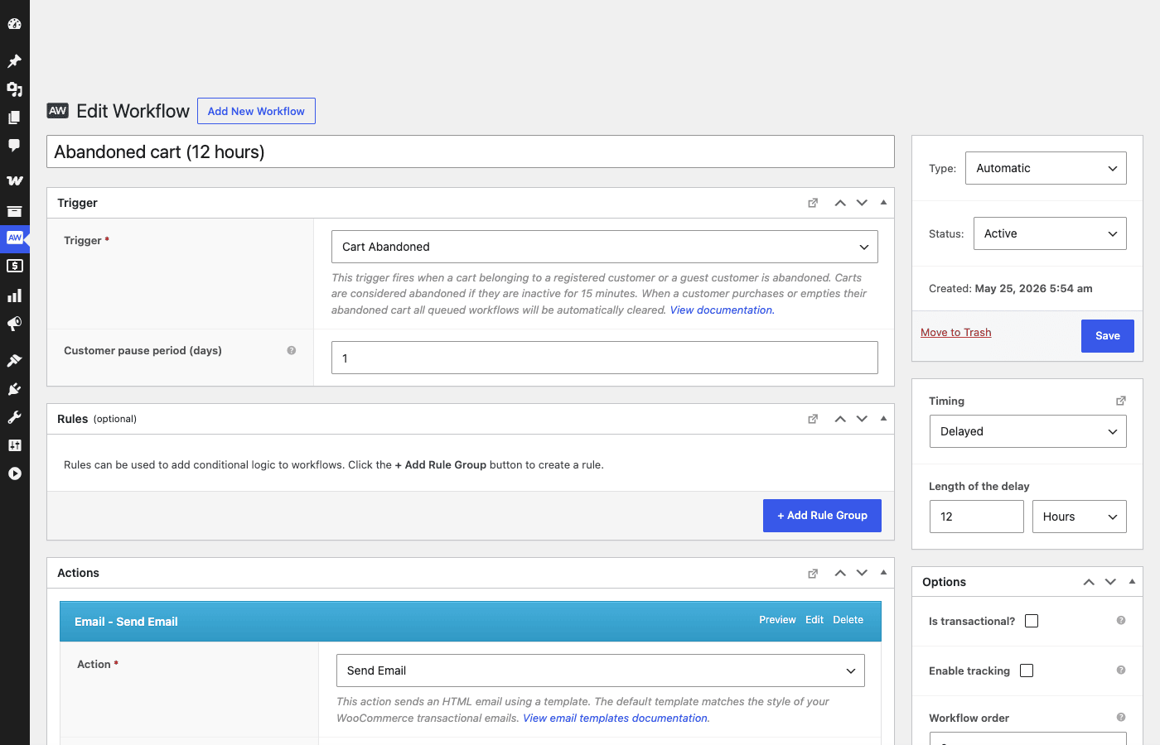Open Pages via the stacked pages icon
Image resolution: width=1160 pixels, height=745 pixels.
pyautogui.click(x=14, y=118)
